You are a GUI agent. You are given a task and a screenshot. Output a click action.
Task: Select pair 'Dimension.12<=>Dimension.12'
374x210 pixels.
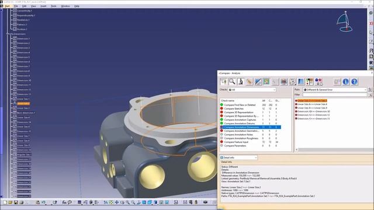point(313,115)
